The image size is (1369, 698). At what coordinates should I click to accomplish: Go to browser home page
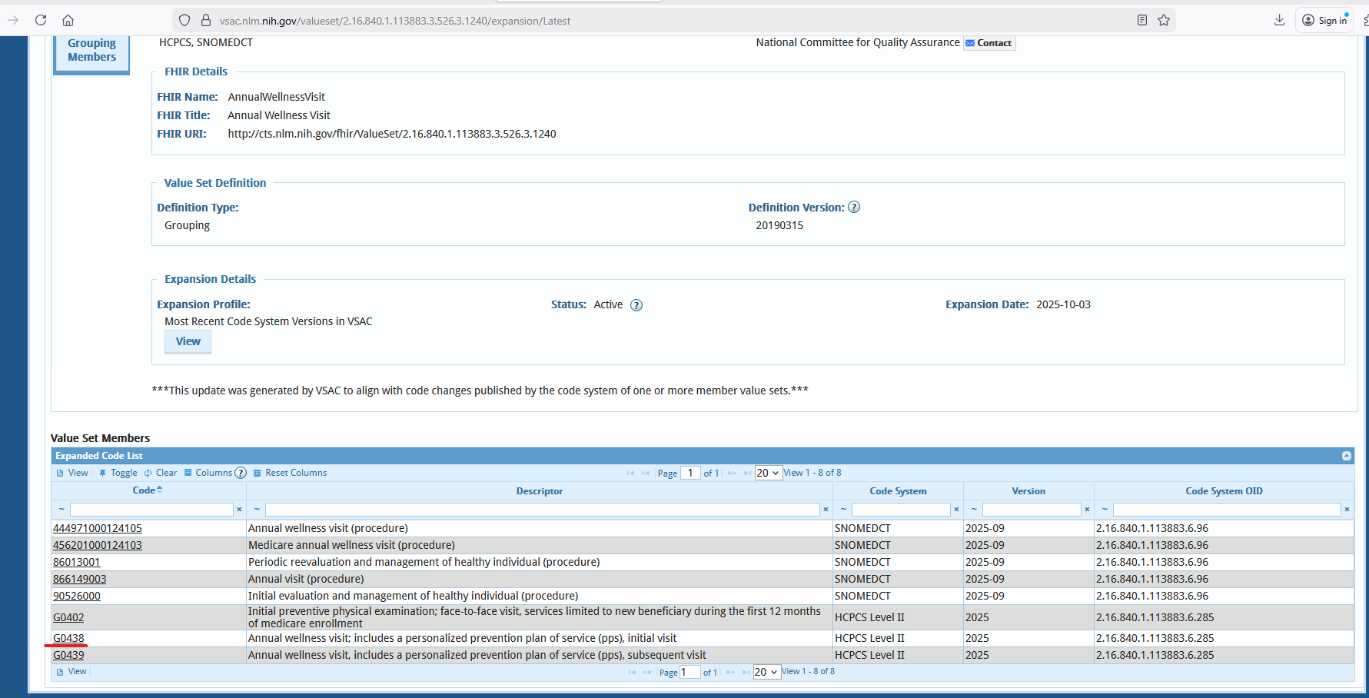pos(68,20)
